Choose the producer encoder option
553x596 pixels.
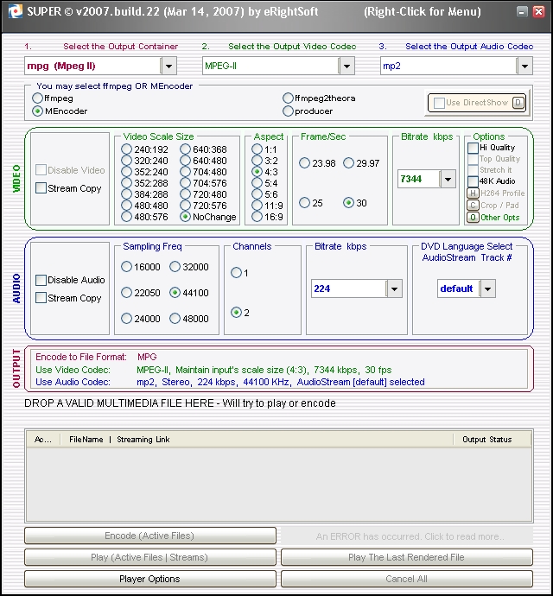288,111
